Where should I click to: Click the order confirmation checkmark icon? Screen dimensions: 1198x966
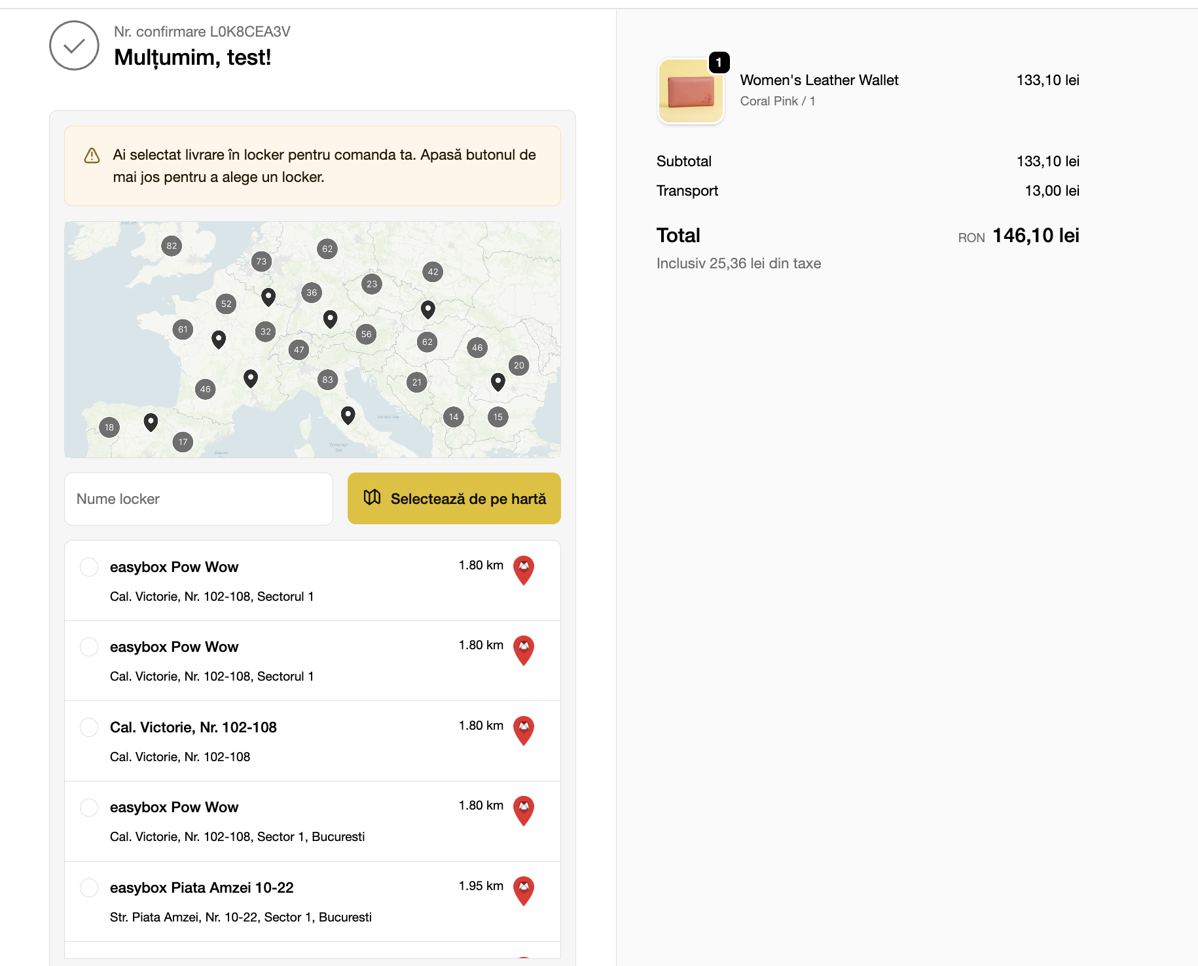coord(74,45)
